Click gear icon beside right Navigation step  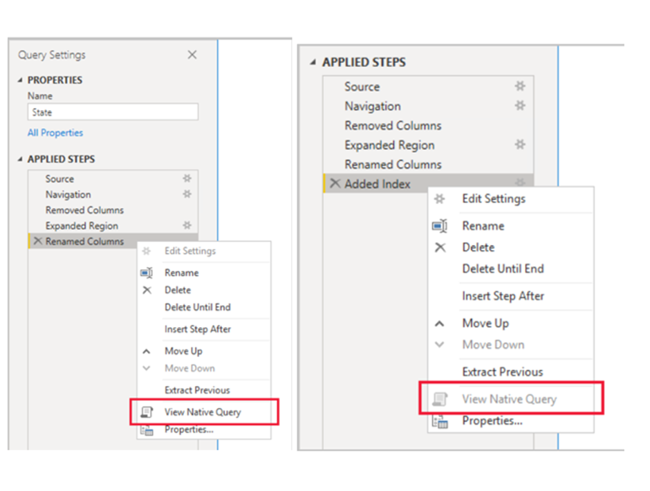point(520,106)
